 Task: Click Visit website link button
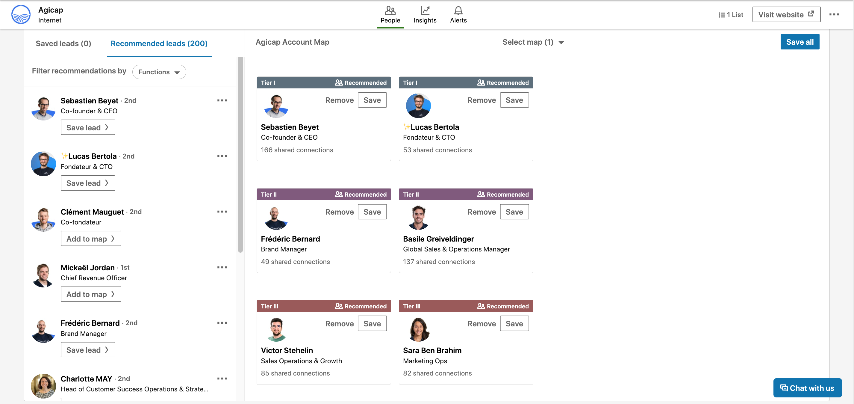tap(786, 15)
